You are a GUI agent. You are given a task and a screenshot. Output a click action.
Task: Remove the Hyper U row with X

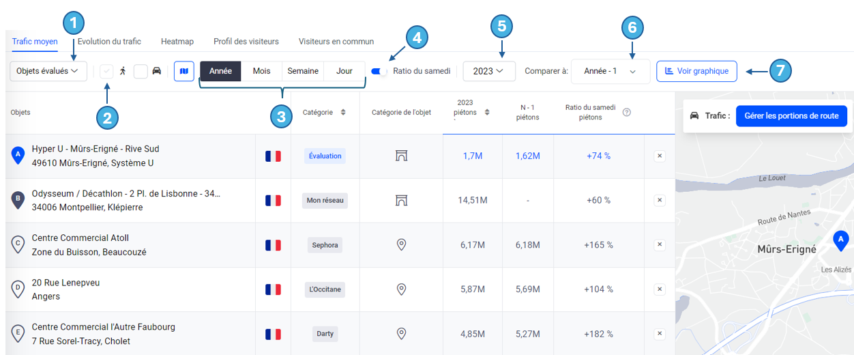click(659, 156)
